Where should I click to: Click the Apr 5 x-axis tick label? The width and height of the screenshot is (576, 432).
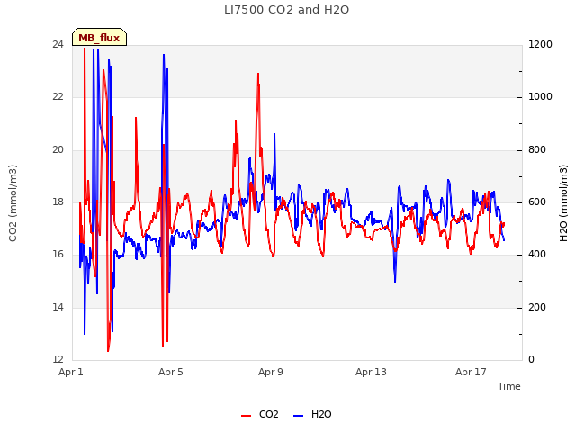[x=170, y=372]
